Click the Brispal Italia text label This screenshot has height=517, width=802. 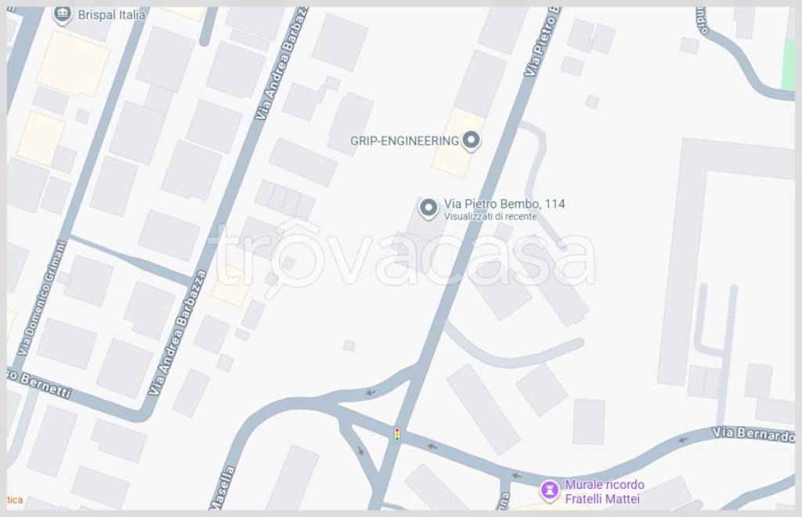click(x=111, y=15)
